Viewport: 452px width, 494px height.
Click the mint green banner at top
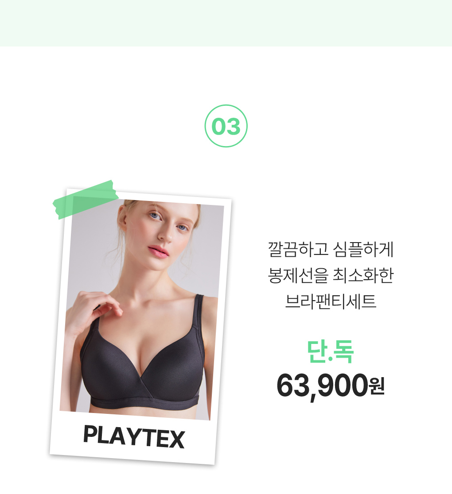(226, 23)
